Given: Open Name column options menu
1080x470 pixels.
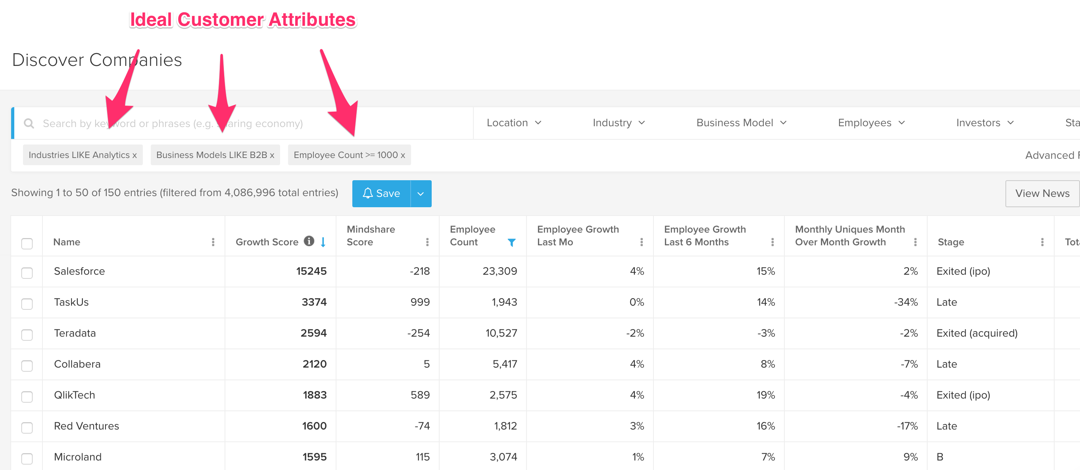Looking at the screenshot, I should (x=213, y=242).
